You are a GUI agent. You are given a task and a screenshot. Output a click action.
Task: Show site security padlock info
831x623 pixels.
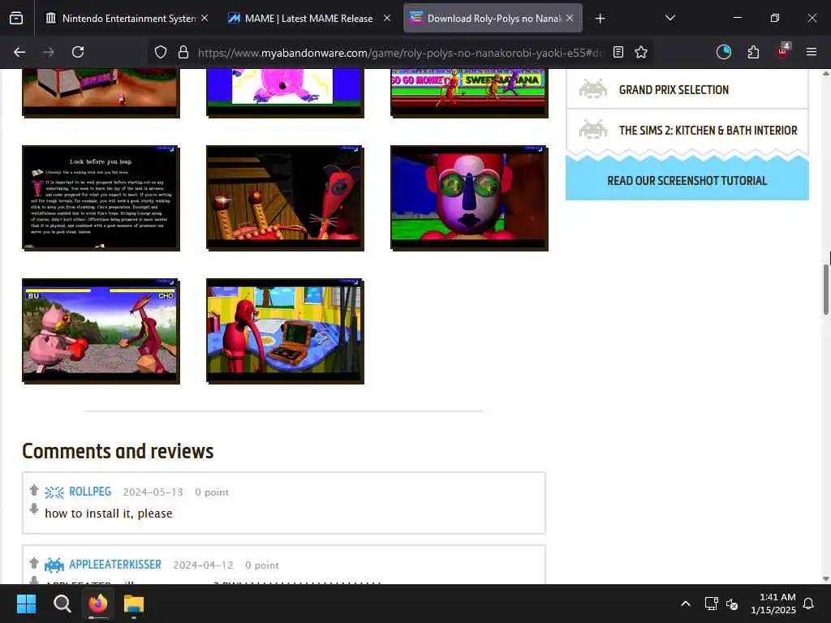183,52
